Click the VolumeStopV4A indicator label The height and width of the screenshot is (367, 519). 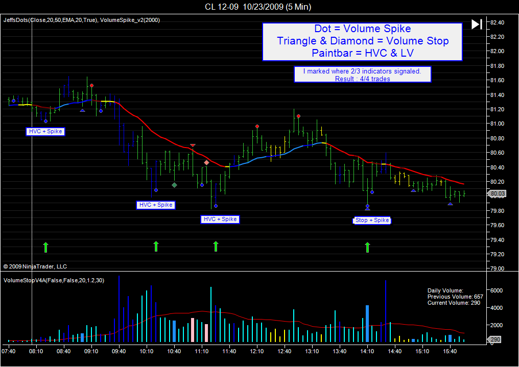(x=54, y=280)
